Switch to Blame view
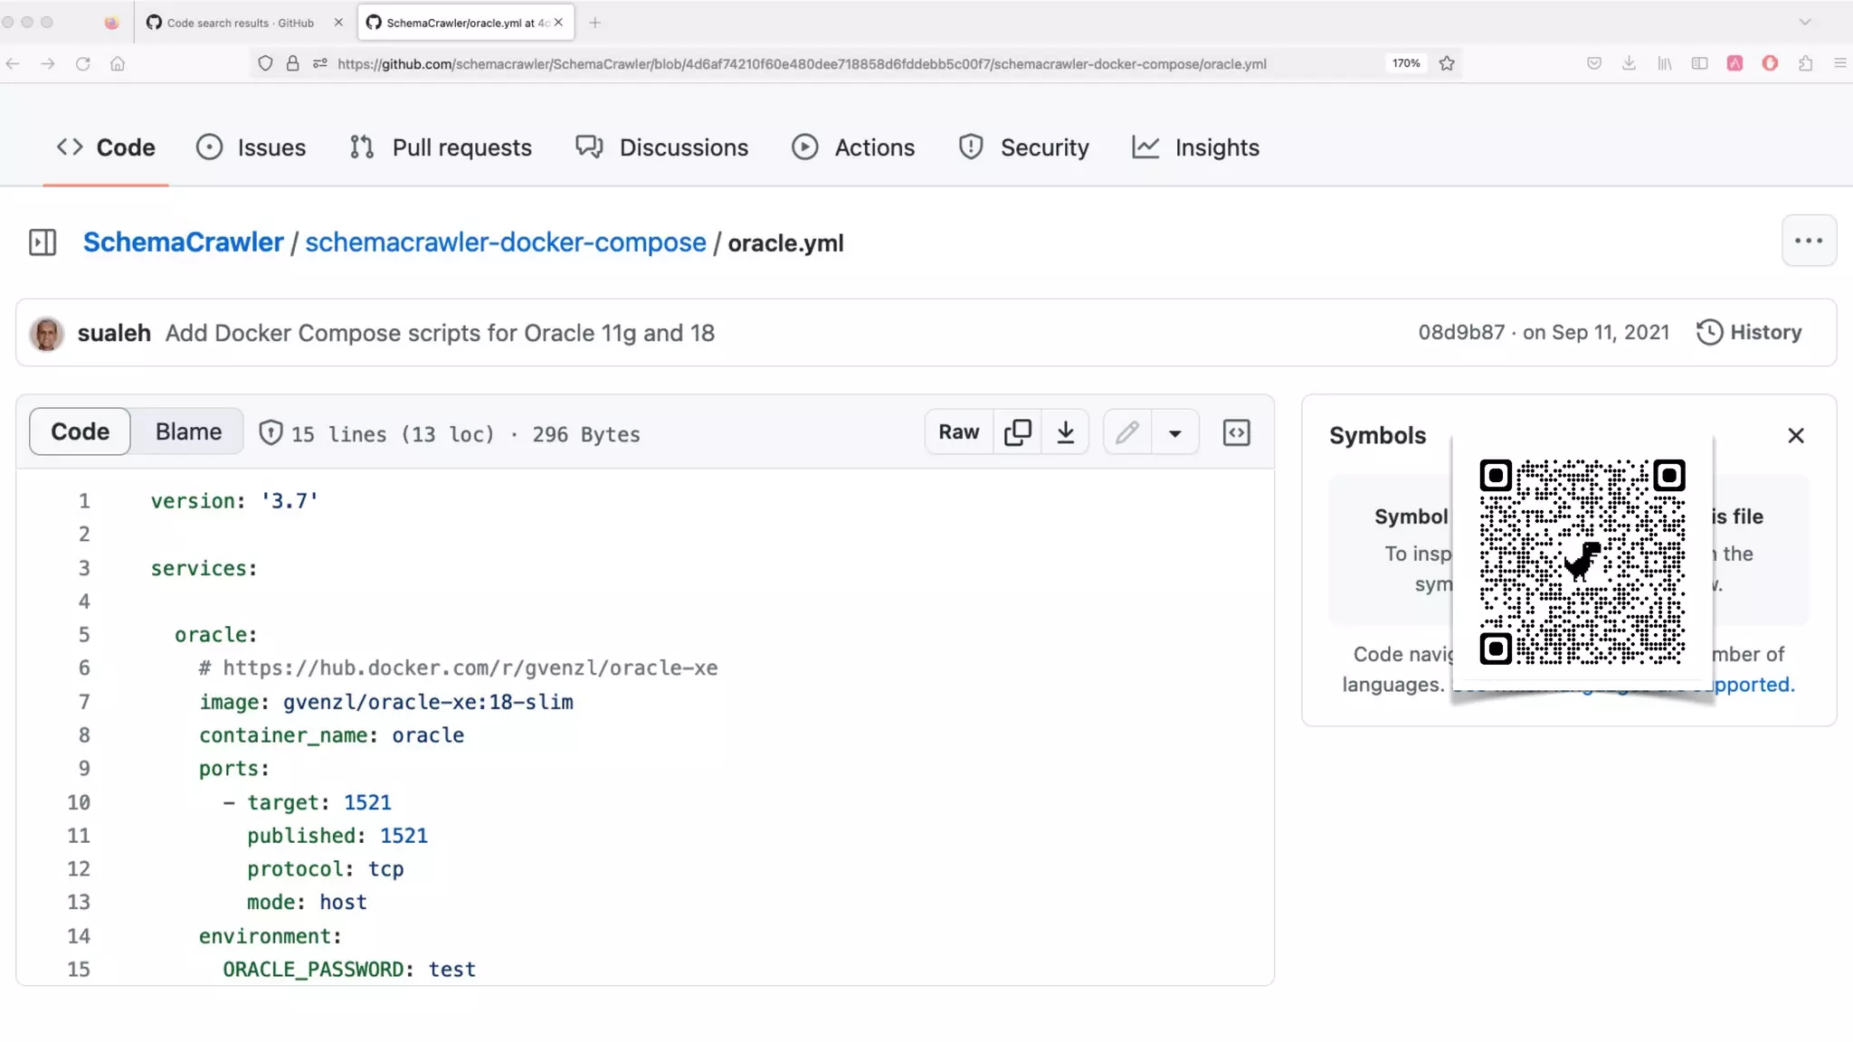 point(188,431)
